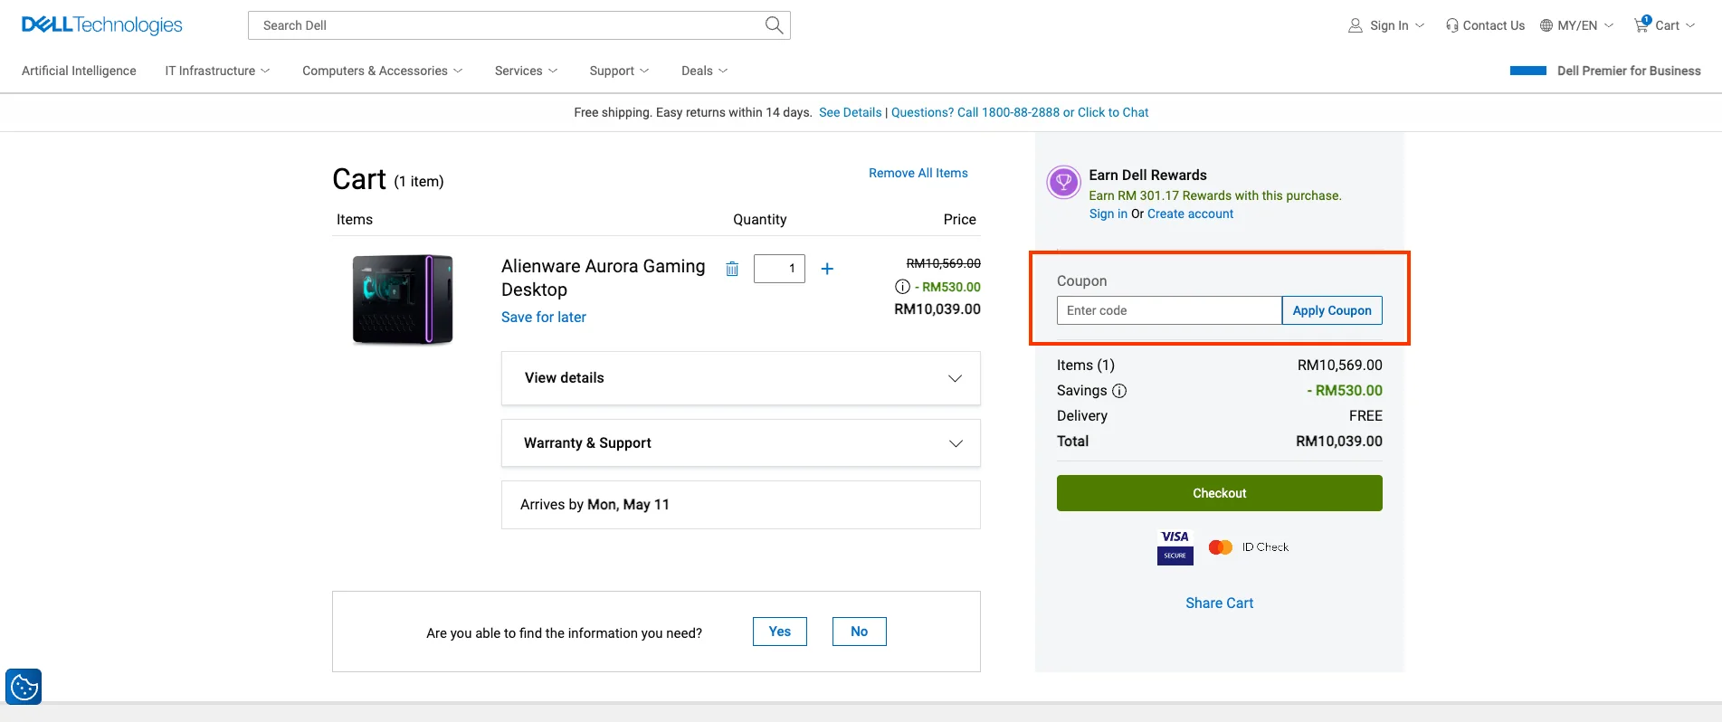
Task: Click the search magnifier icon
Action: (774, 25)
